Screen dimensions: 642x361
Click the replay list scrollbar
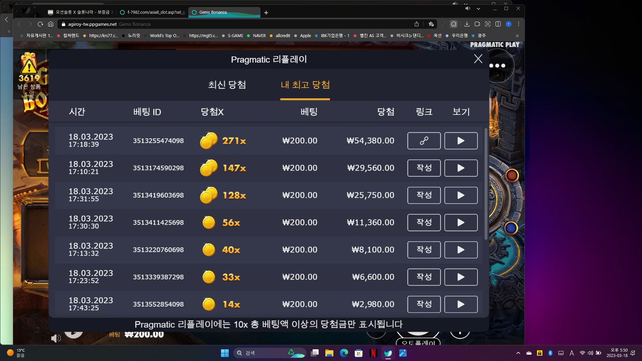click(x=486, y=184)
